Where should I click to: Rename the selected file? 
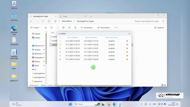tap(63, 28)
